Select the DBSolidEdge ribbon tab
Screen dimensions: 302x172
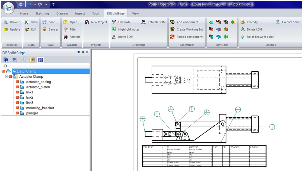pos(116,13)
